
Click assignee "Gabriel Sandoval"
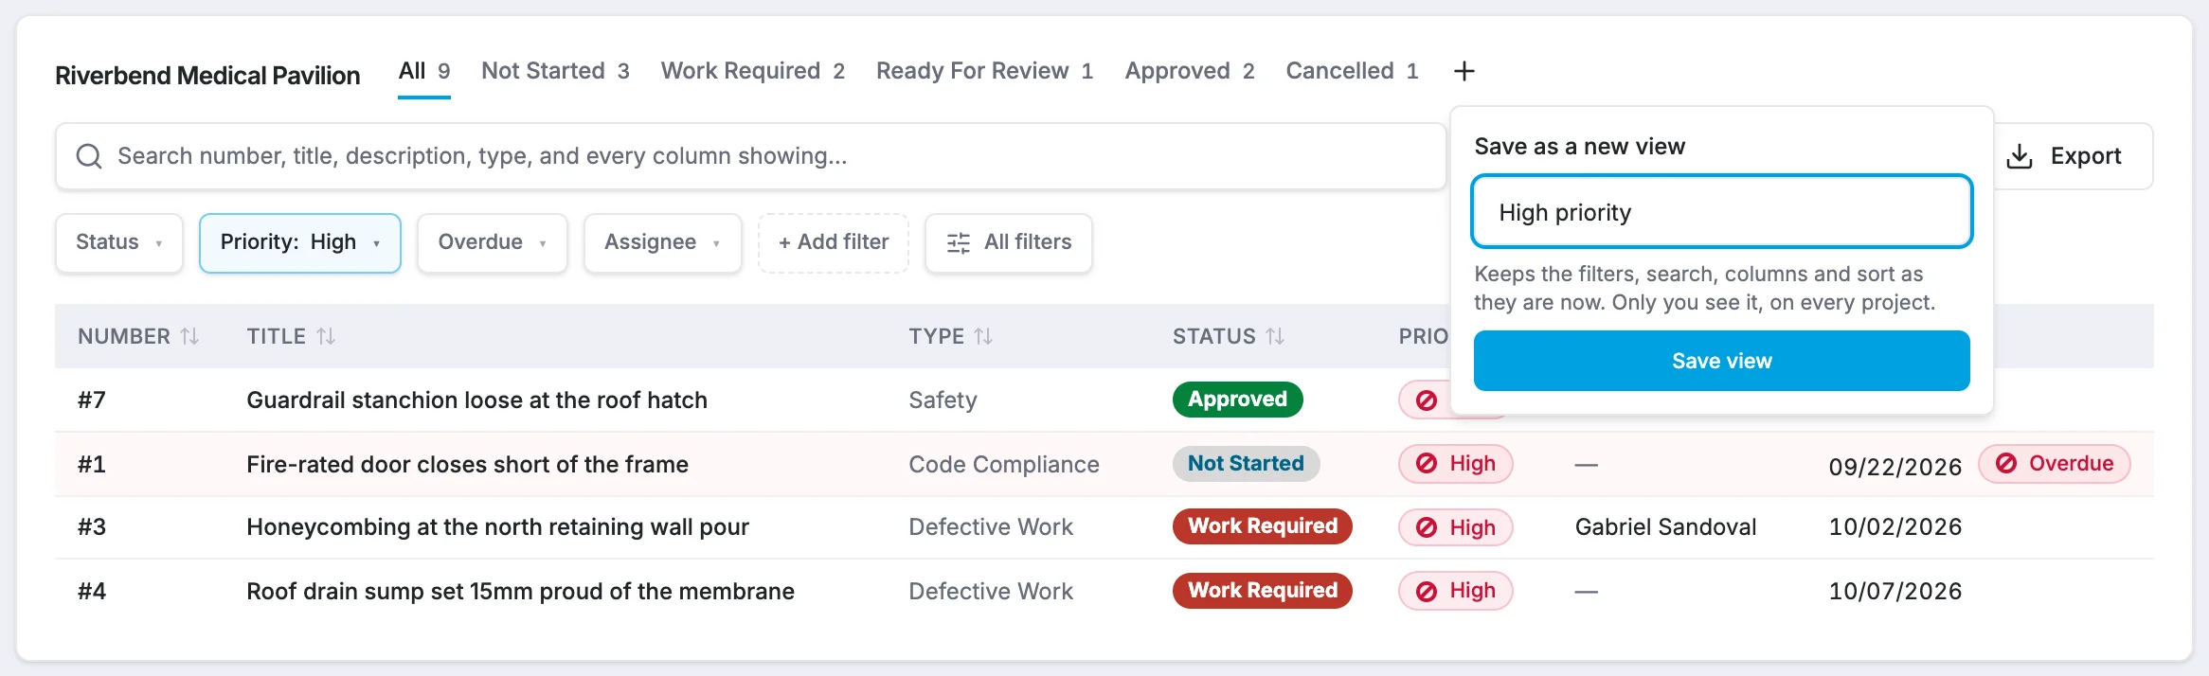coord(1666,527)
